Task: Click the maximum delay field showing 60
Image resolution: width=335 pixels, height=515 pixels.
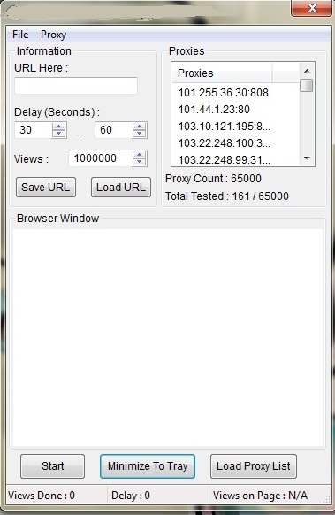Action: tap(113, 130)
